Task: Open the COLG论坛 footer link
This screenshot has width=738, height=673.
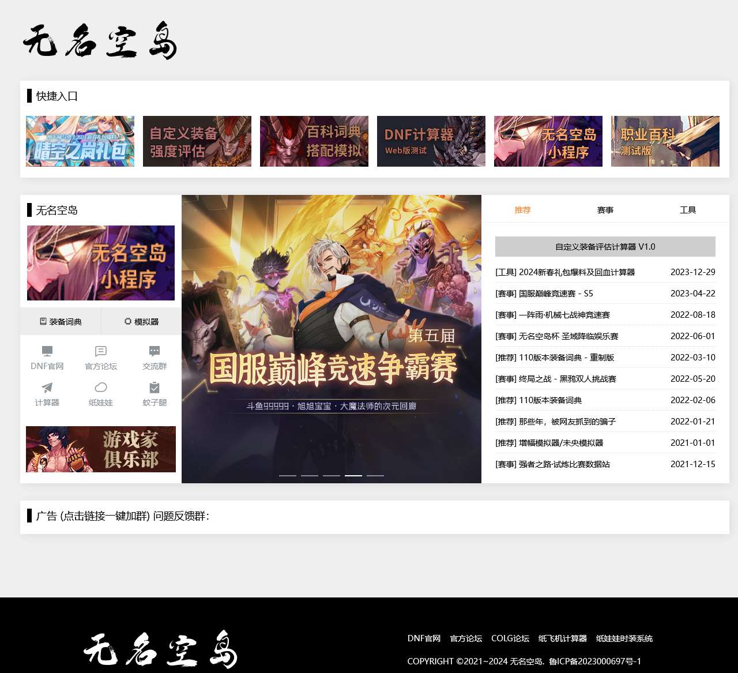Action: pos(510,638)
